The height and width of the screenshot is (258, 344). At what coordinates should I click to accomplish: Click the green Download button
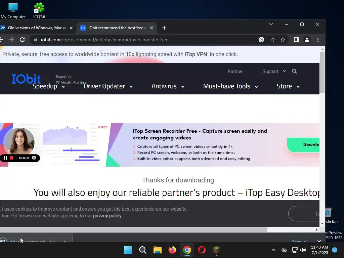click(x=303, y=145)
